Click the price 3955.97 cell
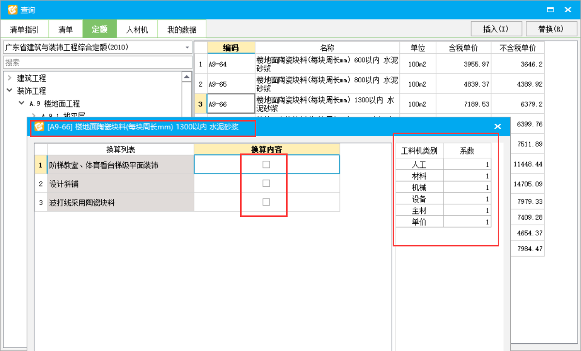Viewport: 581px width, 351px height. (463, 63)
